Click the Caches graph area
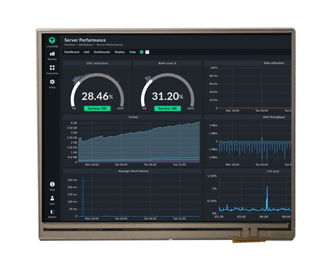 [138, 143]
